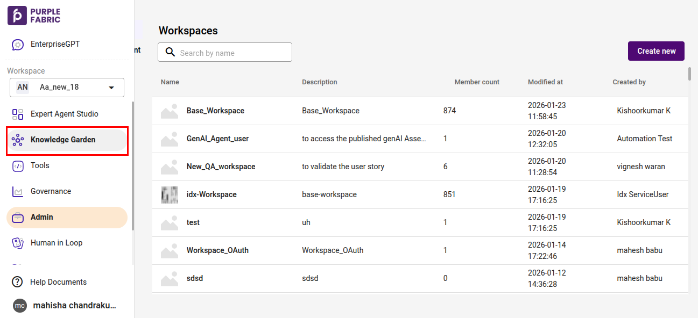Click the workspaces table vertical scrollbar
The width and height of the screenshot is (698, 318).
coord(689,74)
